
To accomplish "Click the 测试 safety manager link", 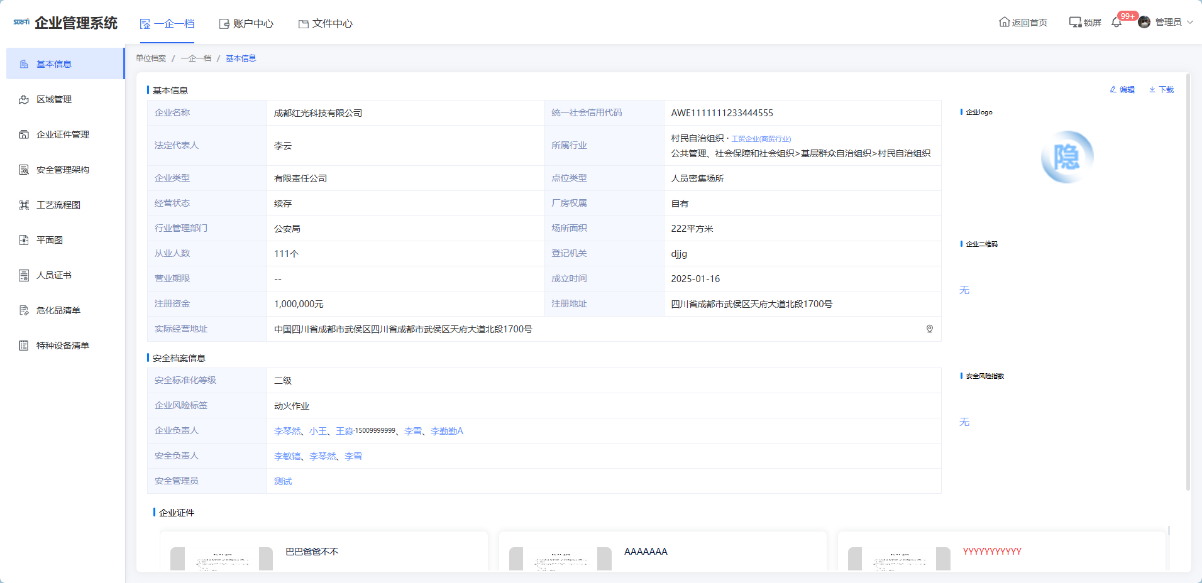I will tap(283, 481).
